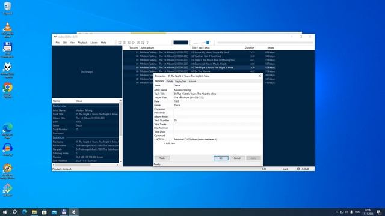Open the Edit menu
Viewport: 385px width, 216px height.
(x=64, y=43)
